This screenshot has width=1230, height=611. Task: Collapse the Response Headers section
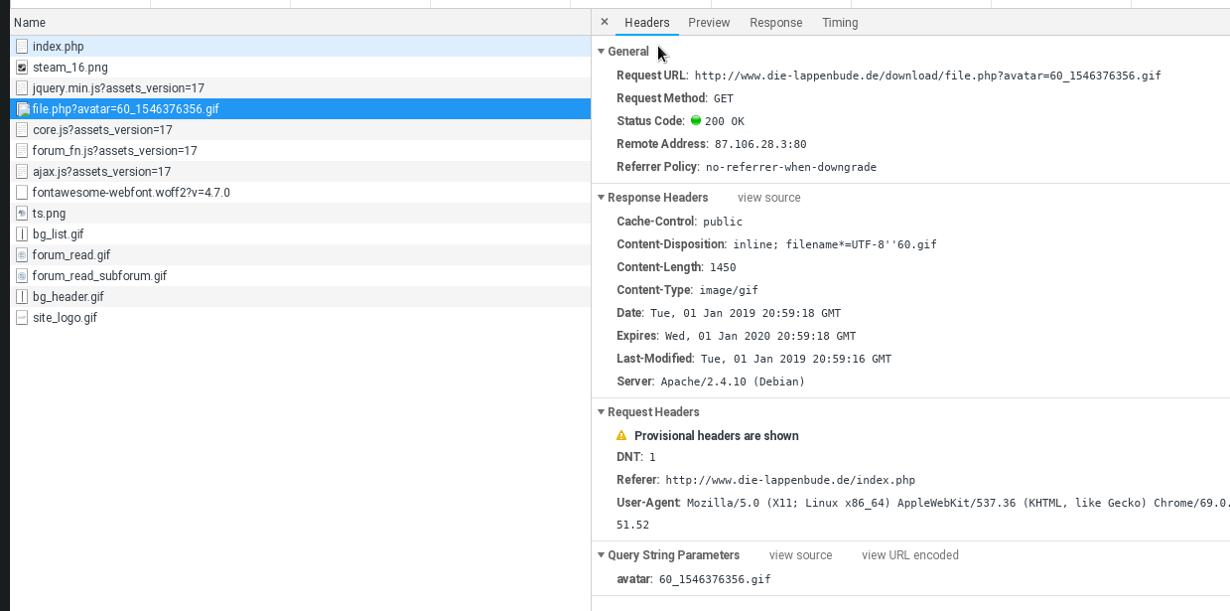coord(601,198)
